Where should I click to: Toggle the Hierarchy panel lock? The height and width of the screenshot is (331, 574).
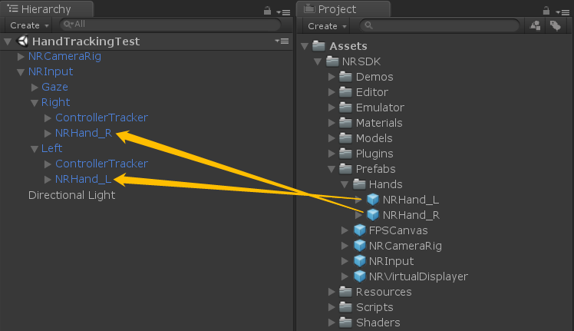267,11
